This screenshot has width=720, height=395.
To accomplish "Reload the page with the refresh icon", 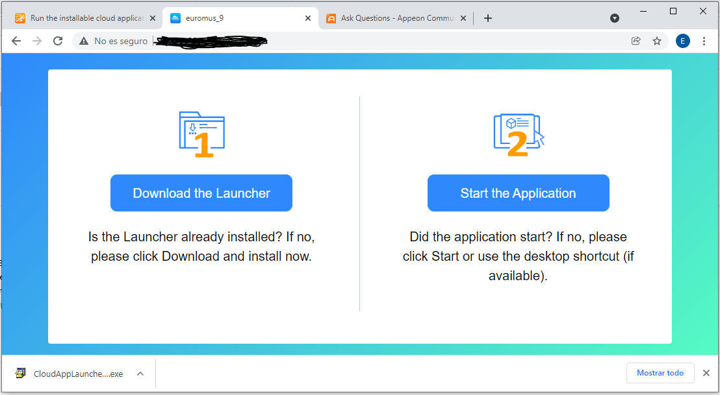I will [x=58, y=41].
